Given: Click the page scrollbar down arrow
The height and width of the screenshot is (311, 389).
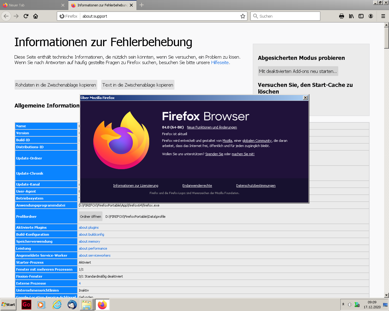Looking at the screenshot, I should [386, 295].
